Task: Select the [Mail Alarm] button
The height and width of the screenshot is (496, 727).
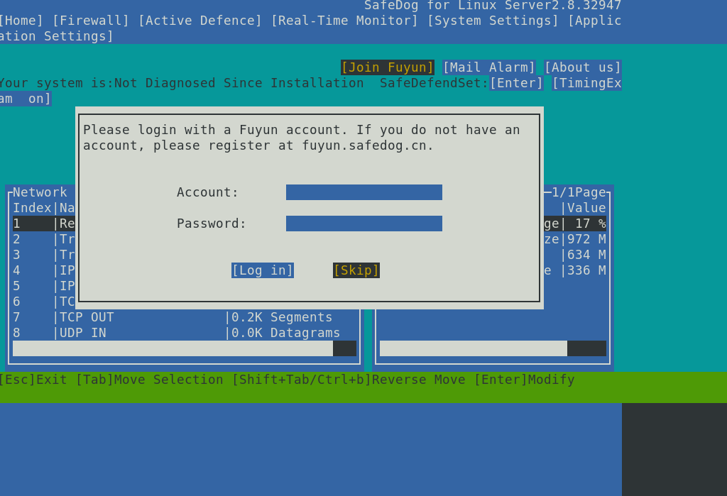Action: click(489, 67)
